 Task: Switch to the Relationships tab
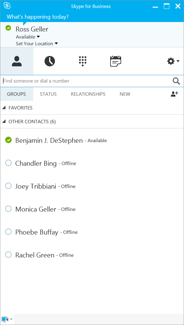pos(88,94)
